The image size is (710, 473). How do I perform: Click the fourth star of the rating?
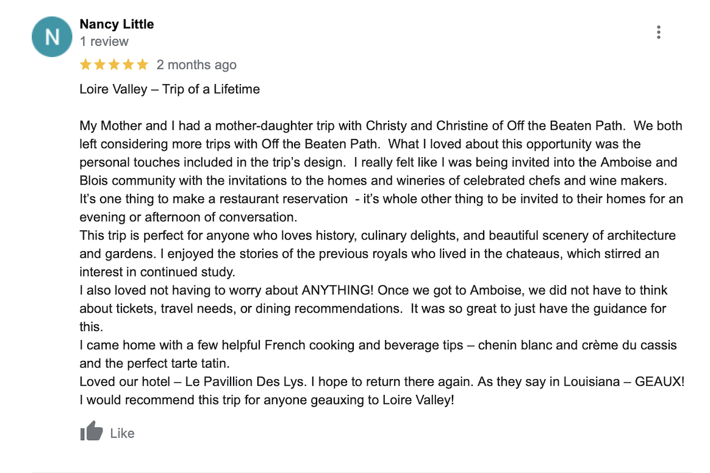point(128,65)
